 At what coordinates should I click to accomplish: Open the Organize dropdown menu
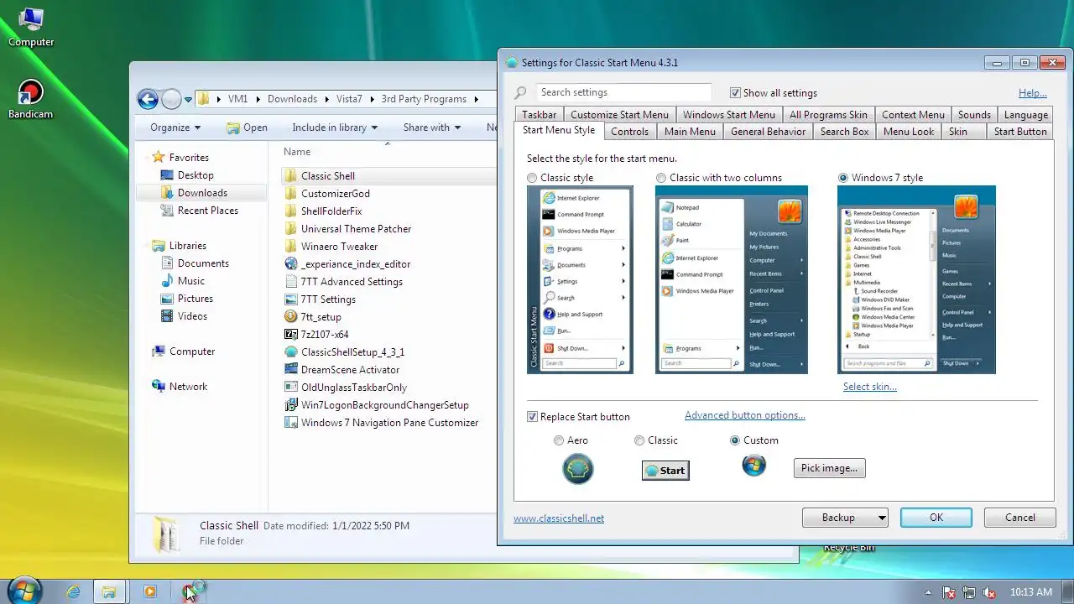(175, 128)
